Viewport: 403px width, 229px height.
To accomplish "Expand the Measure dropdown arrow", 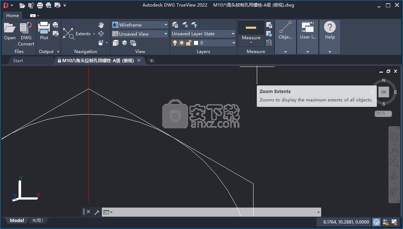I will [x=251, y=43].
